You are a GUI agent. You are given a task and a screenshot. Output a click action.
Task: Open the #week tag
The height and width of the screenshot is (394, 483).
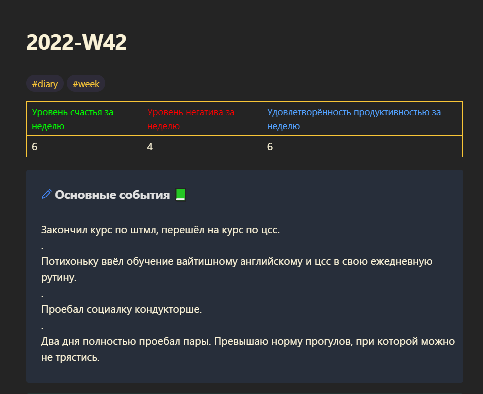(x=86, y=84)
